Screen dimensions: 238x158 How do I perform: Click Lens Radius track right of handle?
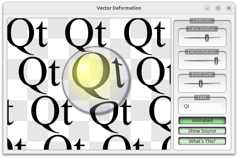(x=215, y=38)
